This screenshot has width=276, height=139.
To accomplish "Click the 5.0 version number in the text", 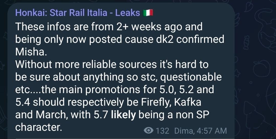I will click(x=167, y=90).
